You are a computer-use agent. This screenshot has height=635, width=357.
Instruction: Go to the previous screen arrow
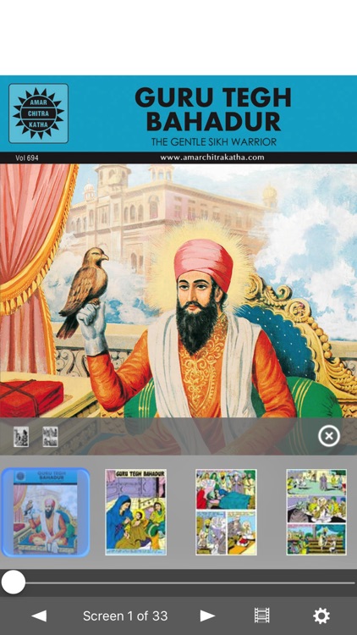click(x=39, y=616)
